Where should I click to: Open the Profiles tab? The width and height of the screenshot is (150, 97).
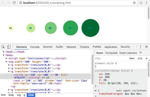point(97,47)
